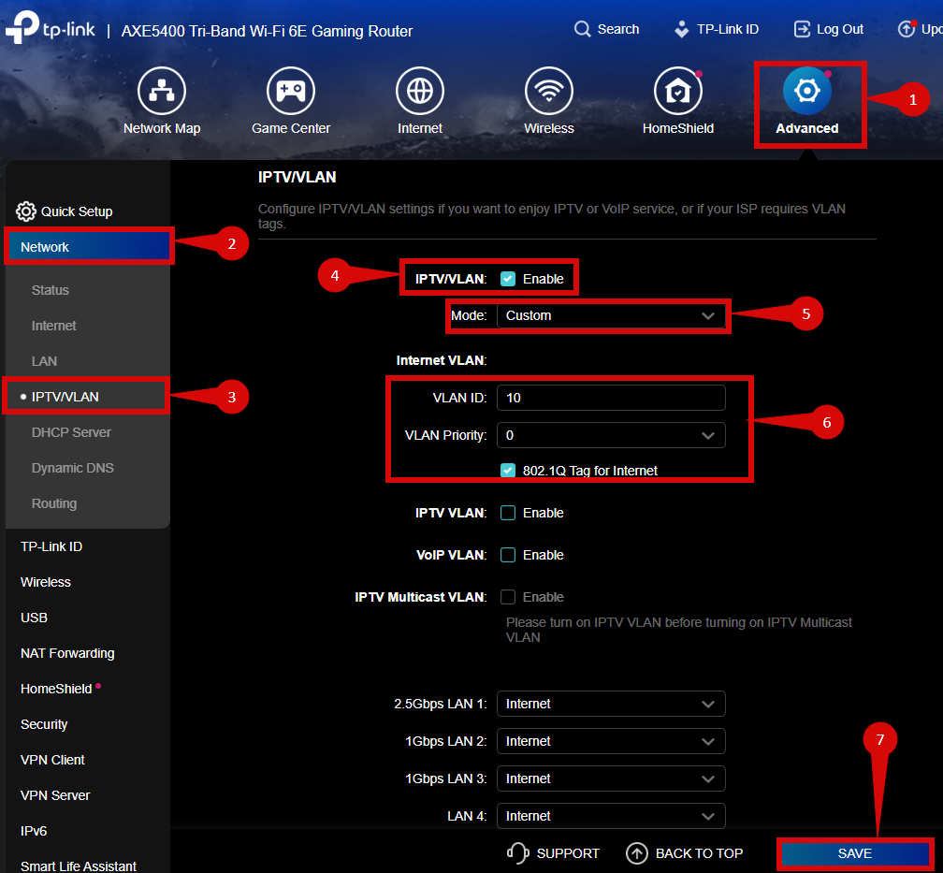943x873 pixels.
Task: Open Dynamic DNS sidebar item
Action: pos(73,468)
